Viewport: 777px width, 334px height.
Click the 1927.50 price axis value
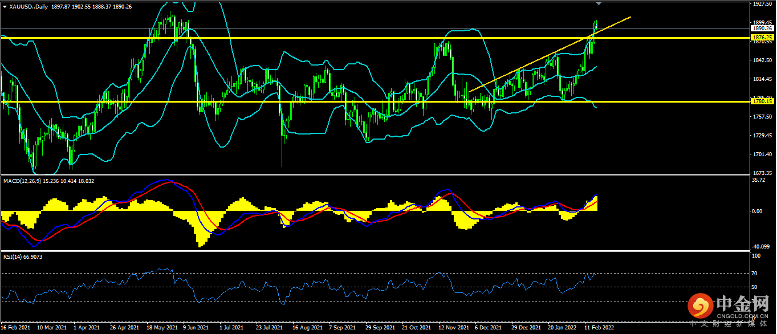[762, 3]
